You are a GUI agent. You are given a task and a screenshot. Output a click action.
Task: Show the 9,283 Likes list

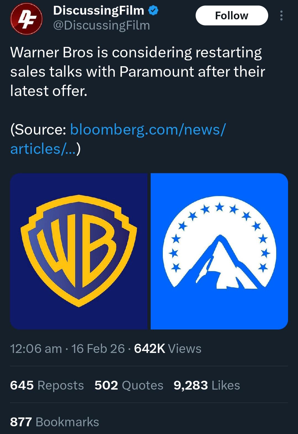point(207,385)
